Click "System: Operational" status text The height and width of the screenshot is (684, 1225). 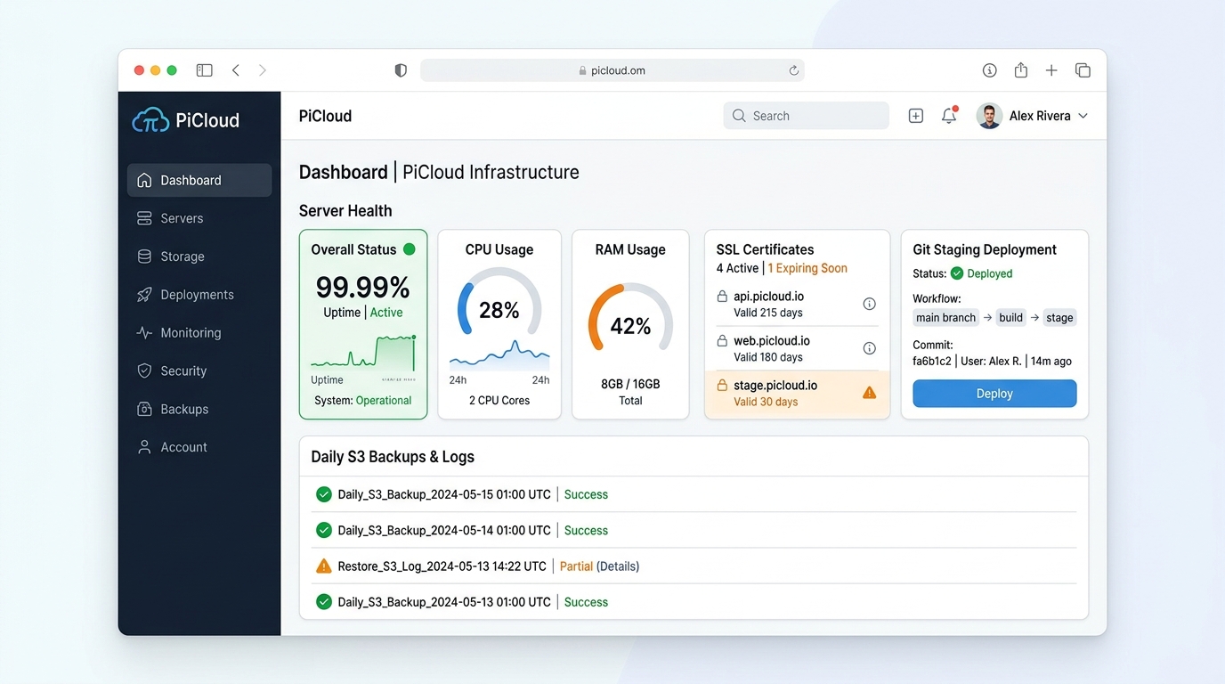click(363, 401)
